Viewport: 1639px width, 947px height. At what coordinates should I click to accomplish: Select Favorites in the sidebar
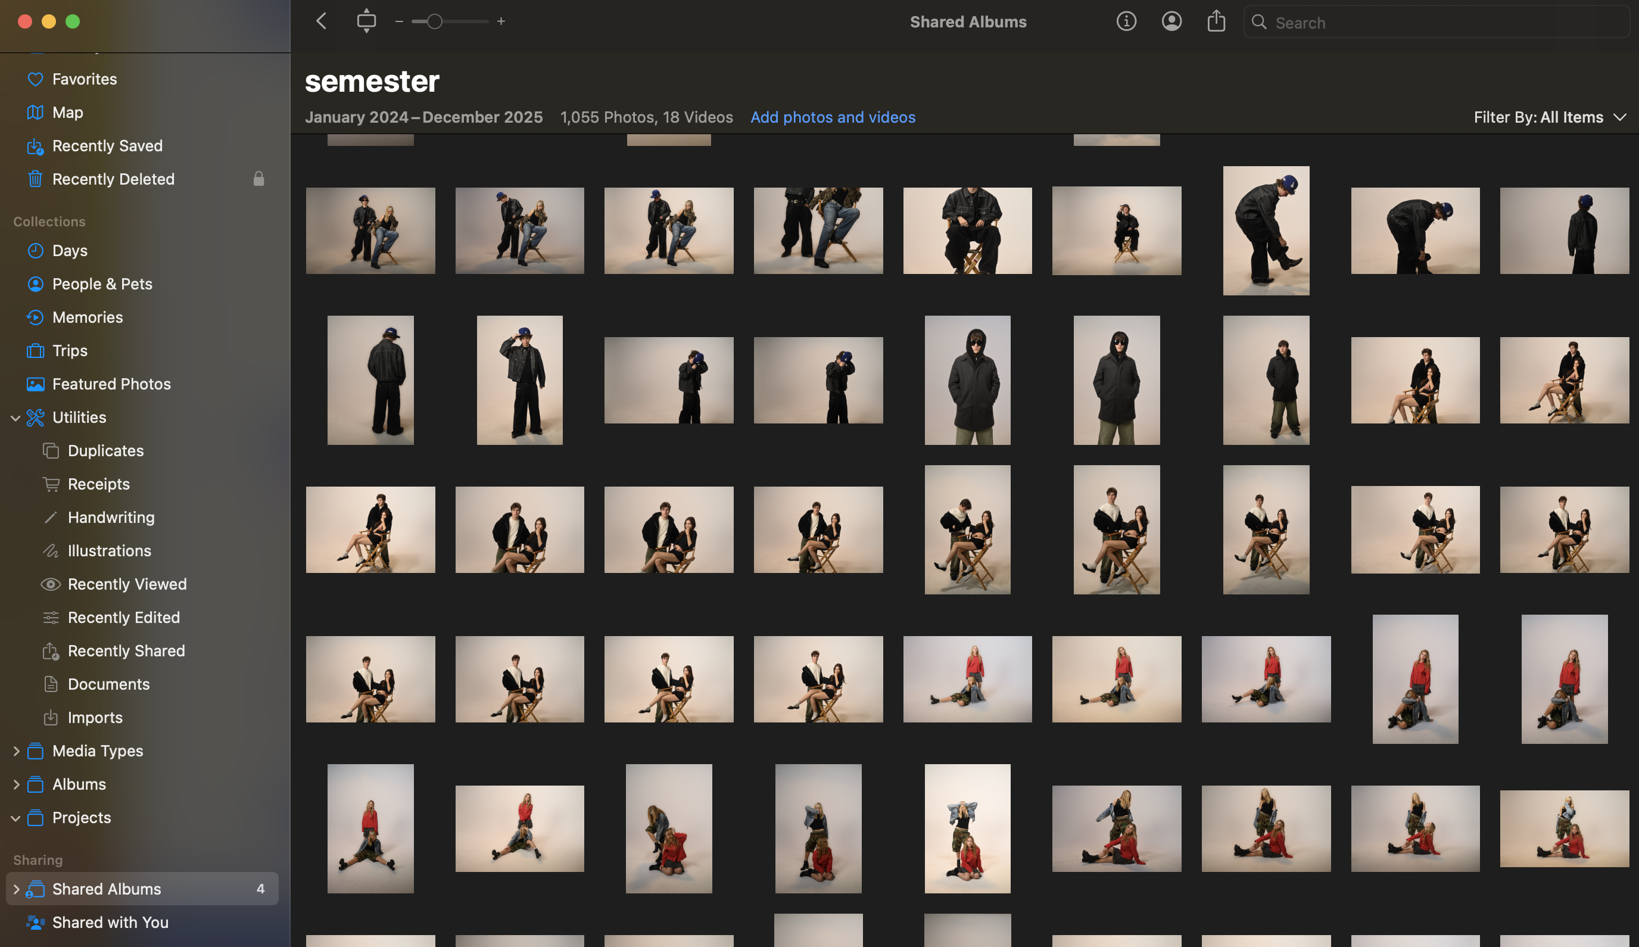click(84, 79)
